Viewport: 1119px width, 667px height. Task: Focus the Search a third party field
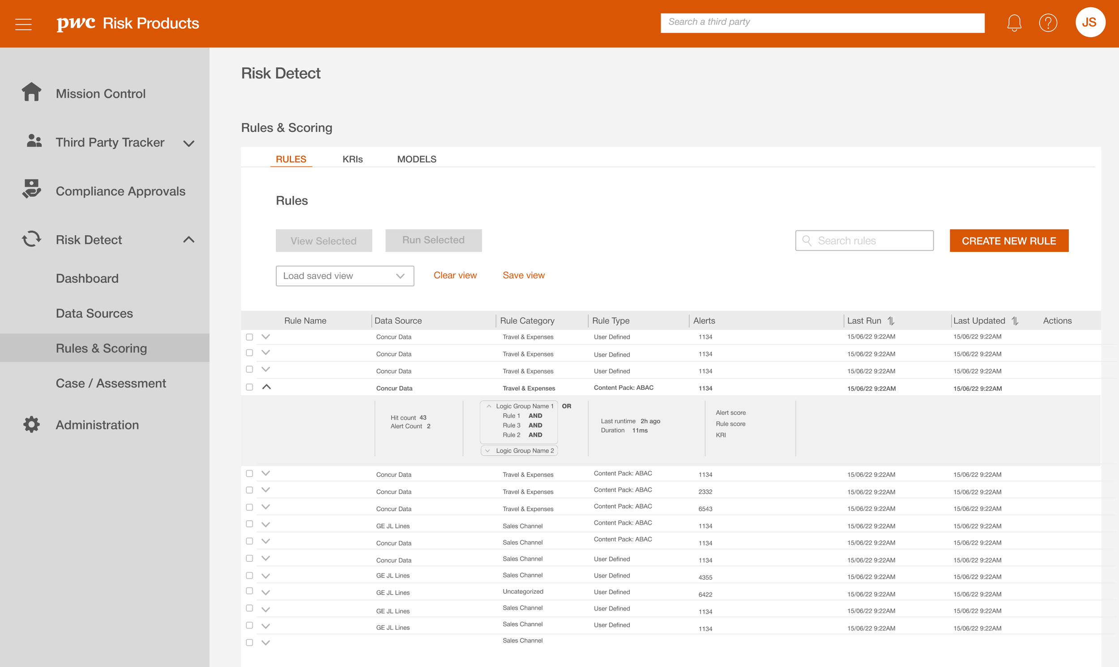coord(822,22)
